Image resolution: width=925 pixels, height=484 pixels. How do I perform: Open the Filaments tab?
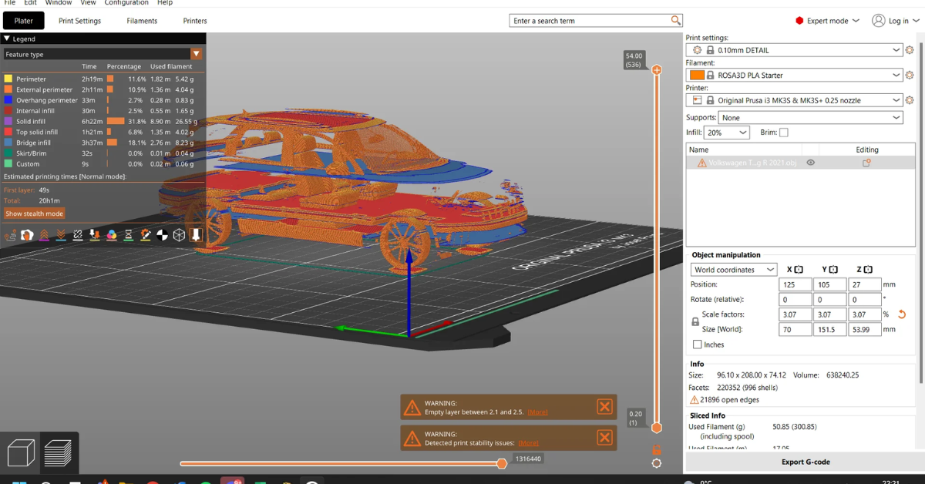[142, 21]
